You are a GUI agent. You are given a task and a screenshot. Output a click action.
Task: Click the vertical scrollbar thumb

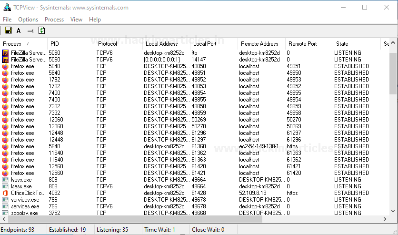point(393,74)
